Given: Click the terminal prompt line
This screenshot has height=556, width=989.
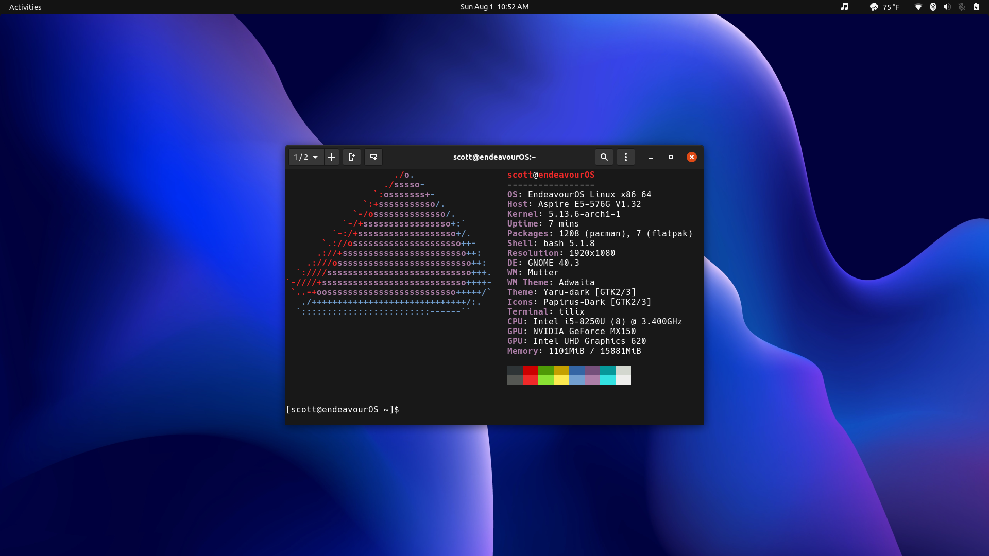Looking at the screenshot, I should 342,409.
